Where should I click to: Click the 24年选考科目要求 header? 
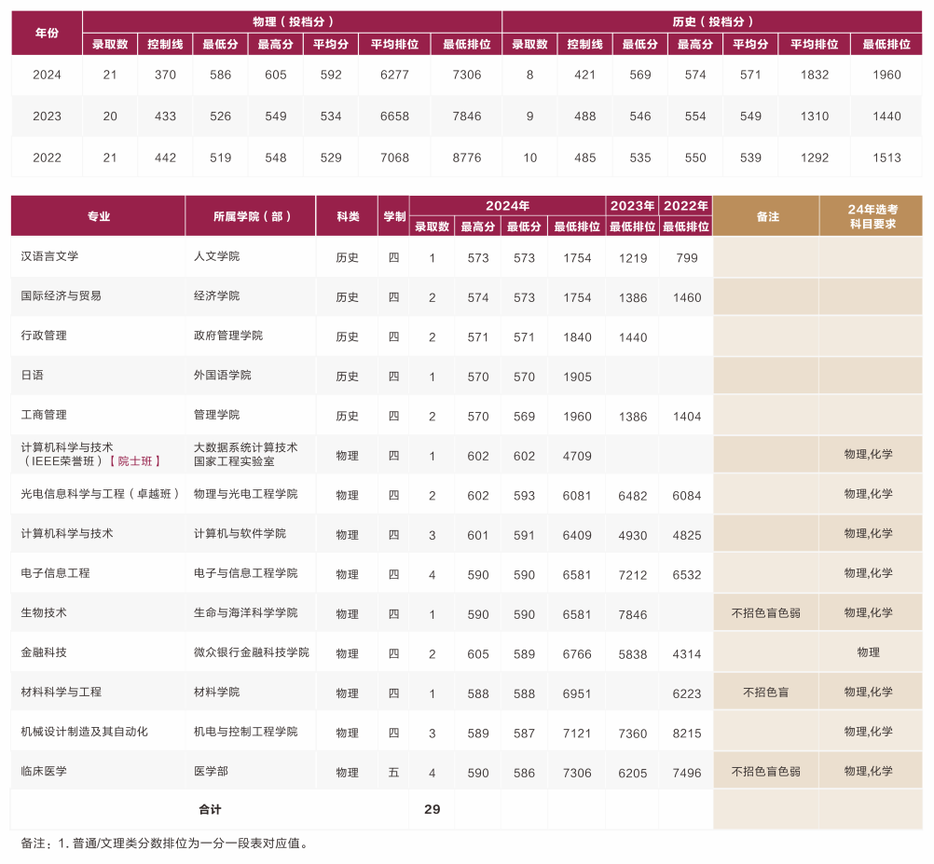[872, 214]
